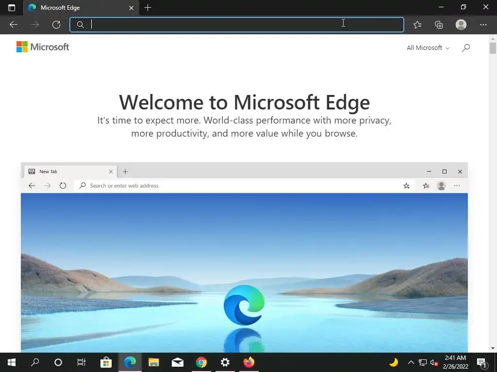497x372 pixels.
Task: Open File Explorer from the taskbar
Action: (154, 362)
